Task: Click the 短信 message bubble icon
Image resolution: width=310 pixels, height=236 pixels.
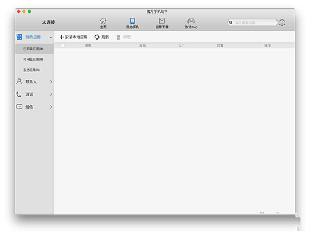Action: click(19, 107)
